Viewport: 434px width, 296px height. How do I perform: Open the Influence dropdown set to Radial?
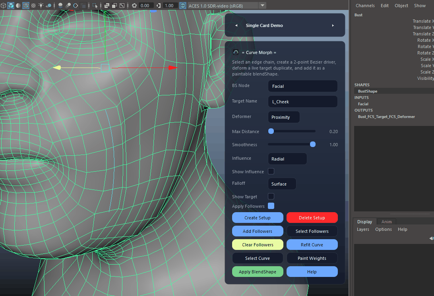(x=287, y=159)
